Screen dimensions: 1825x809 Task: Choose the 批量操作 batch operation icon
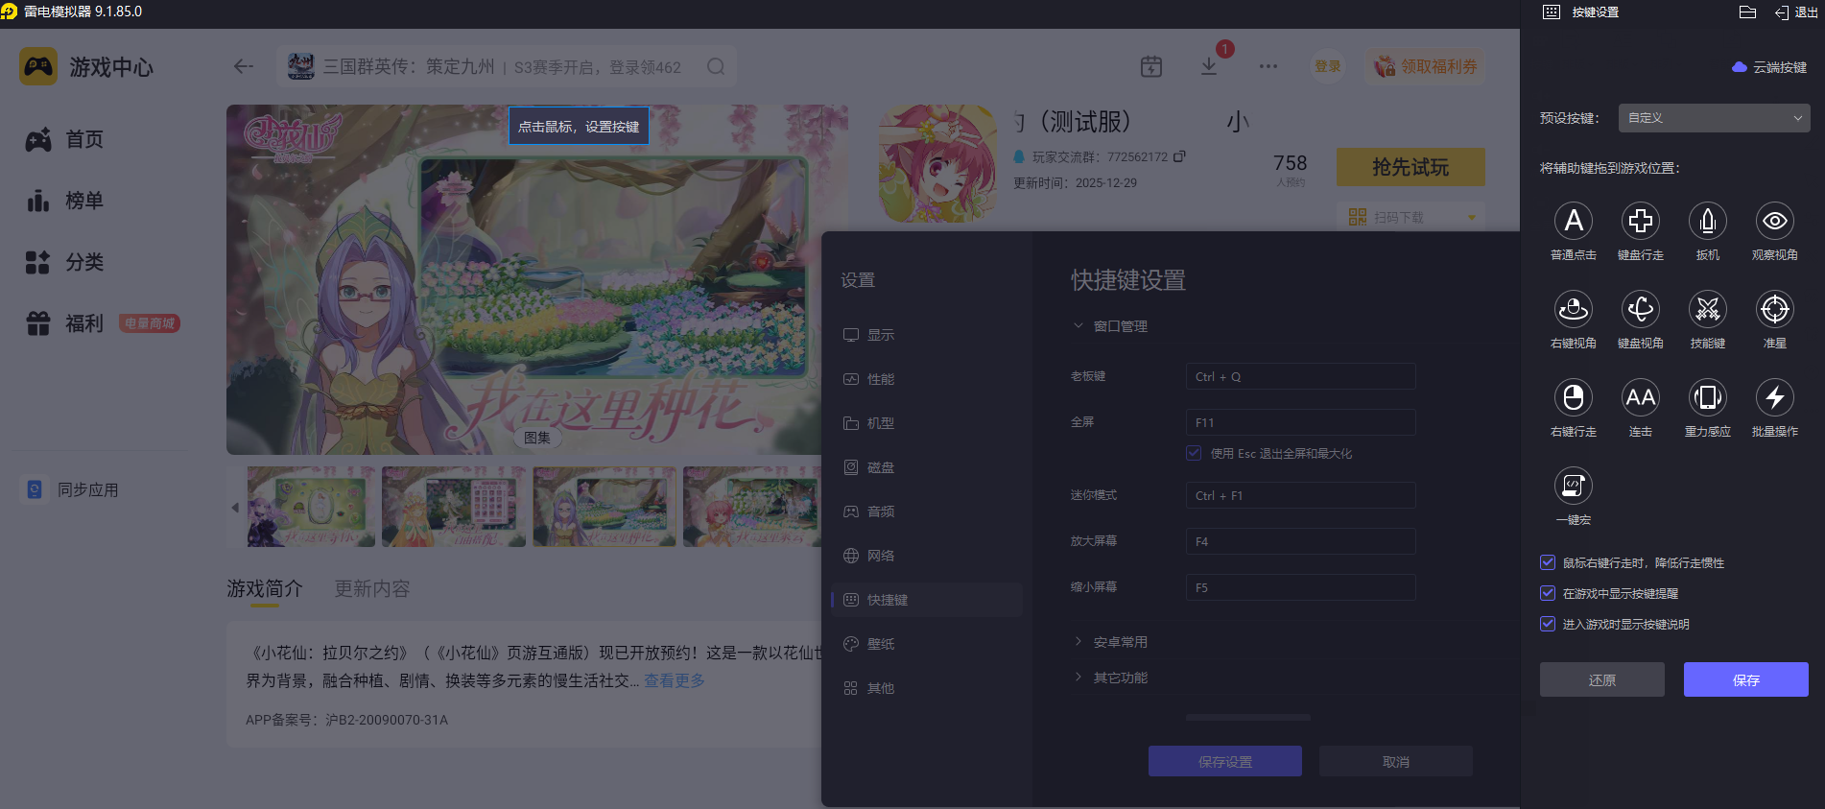[x=1775, y=397]
